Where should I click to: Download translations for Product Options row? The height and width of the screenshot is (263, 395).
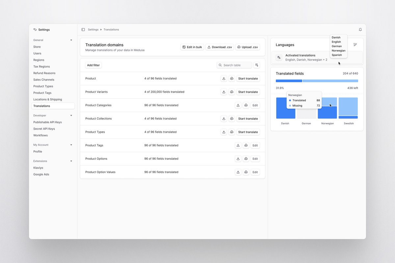point(238,159)
